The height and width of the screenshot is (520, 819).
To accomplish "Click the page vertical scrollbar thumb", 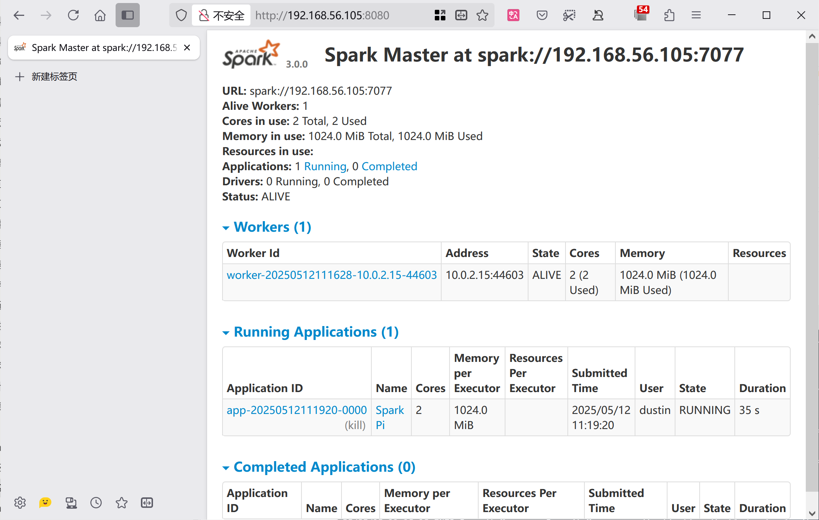I will 812,267.
